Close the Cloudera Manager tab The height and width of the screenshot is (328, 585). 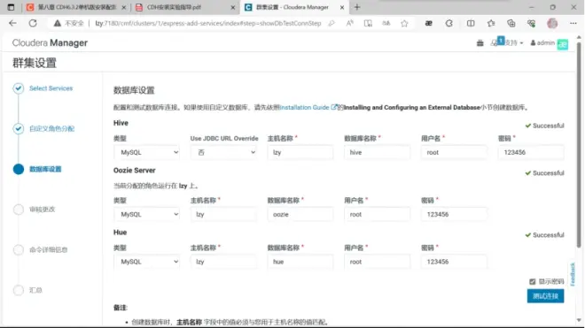click(342, 7)
